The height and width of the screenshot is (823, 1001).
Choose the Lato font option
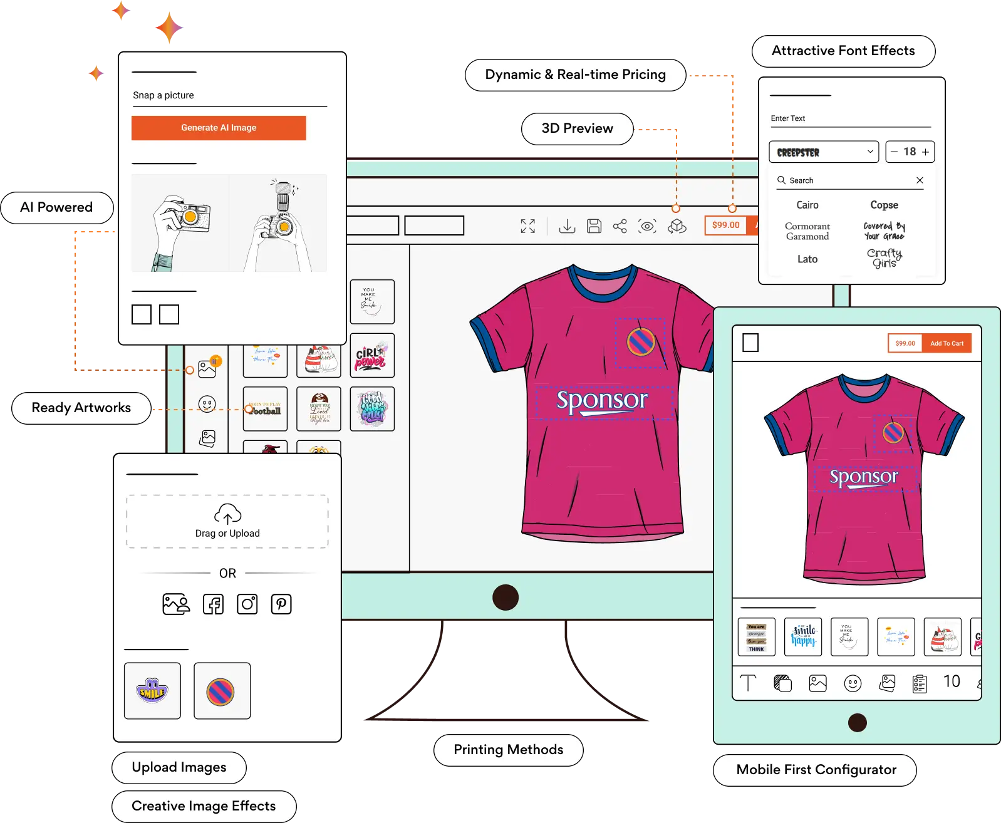807,259
